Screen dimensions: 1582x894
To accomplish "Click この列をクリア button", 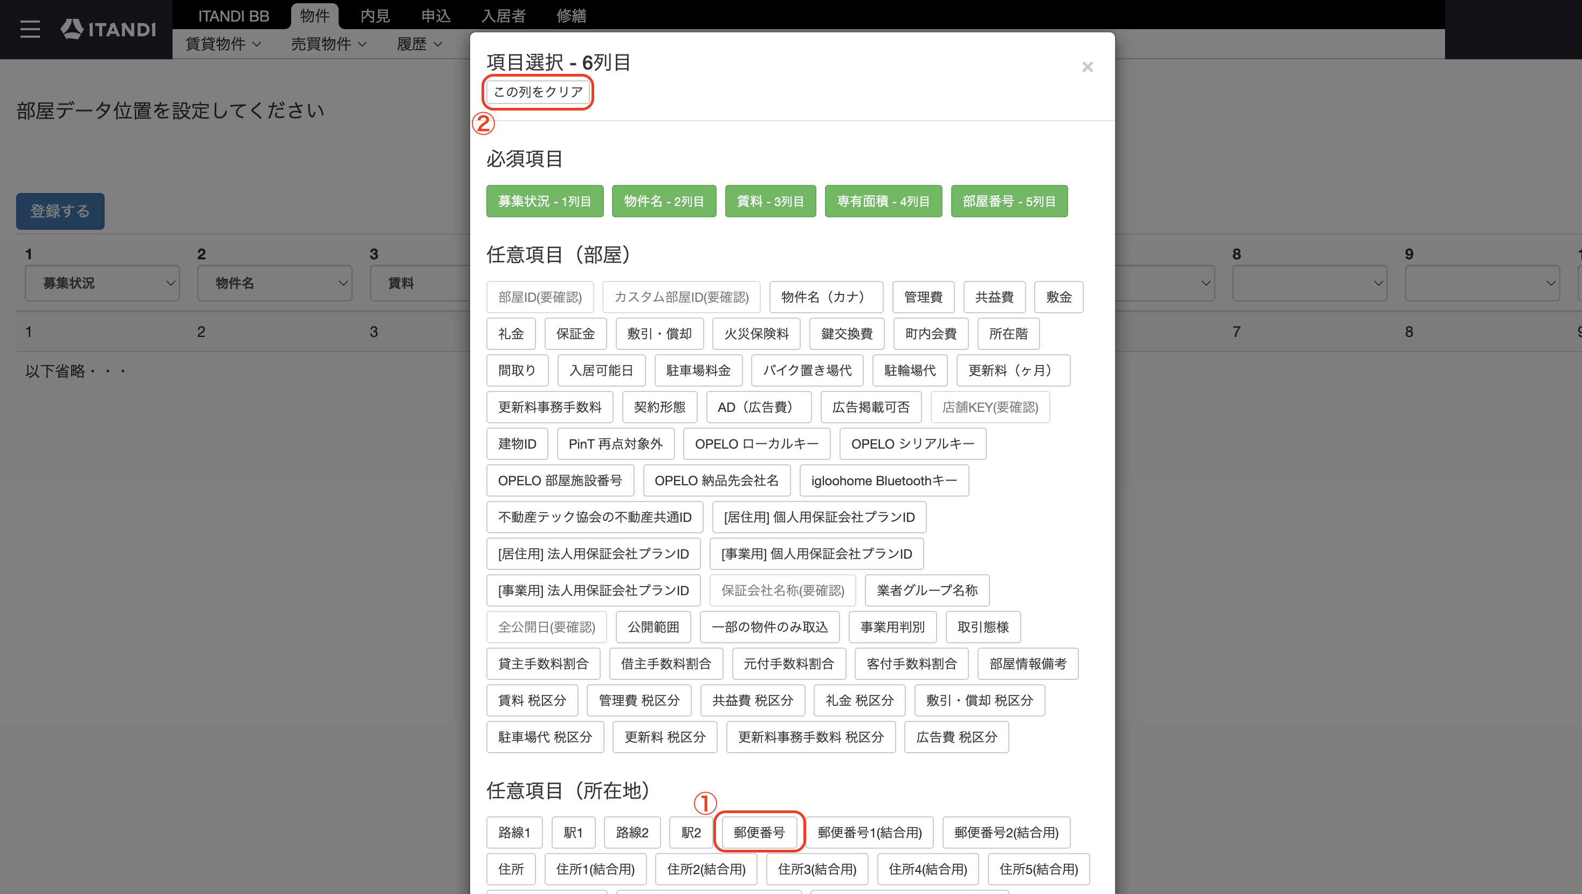I will (x=538, y=92).
